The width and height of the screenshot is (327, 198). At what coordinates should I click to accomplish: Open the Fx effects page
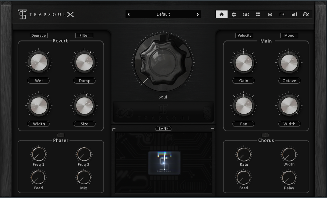pyautogui.click(x=306, y=14)
